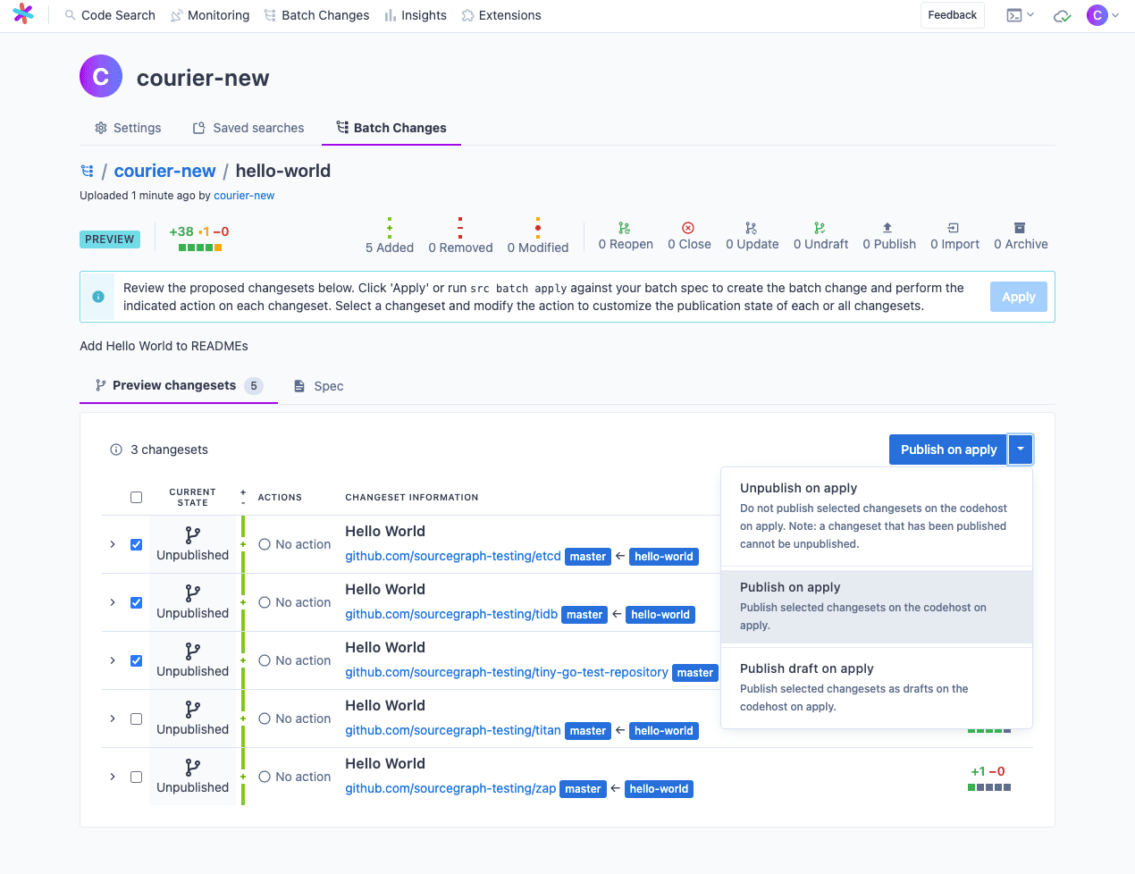1135x874 pixels.
Task: Click the Unpublished branch icon in tiny-go-test-repository row
Action: pyautogui.click(x=193, y=651)
